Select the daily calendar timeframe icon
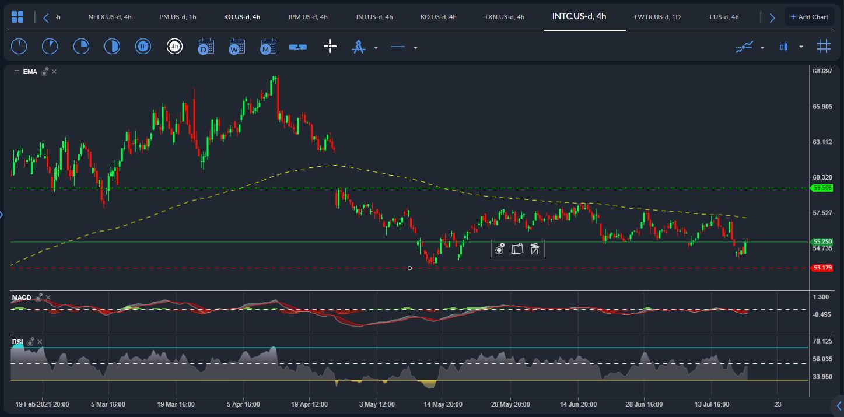Viewport: 844px width, 417px height. tap(206, 46)
